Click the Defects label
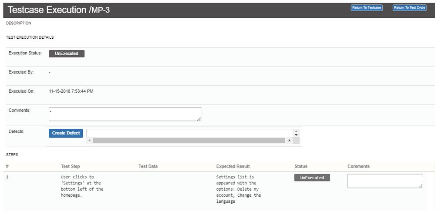 coord(17,131)
